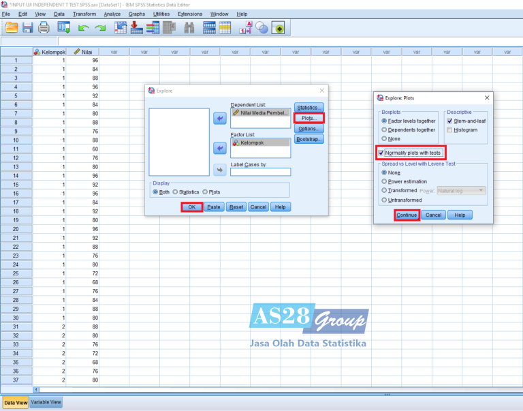523x411 pixels.
Task: Open the Analyze menu
Action: coord(112,14)
